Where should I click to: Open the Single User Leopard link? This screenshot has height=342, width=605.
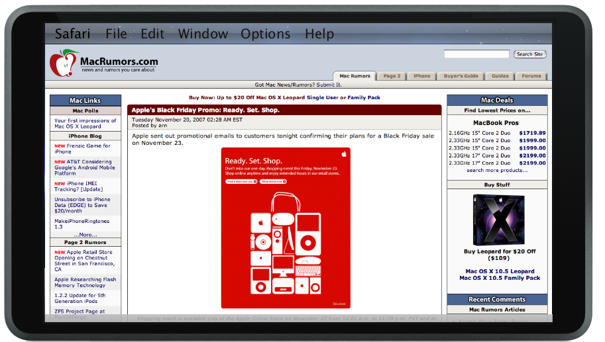322,97
